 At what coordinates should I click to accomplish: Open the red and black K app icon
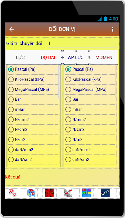49,193
